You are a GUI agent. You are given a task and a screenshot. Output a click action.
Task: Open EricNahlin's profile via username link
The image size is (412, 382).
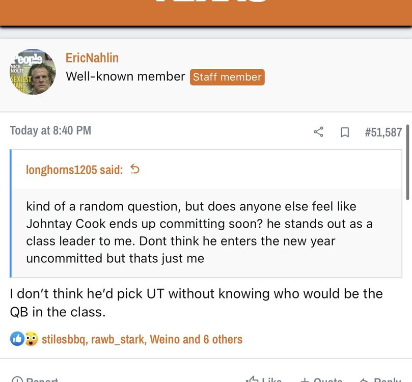(x=92, y=58)
